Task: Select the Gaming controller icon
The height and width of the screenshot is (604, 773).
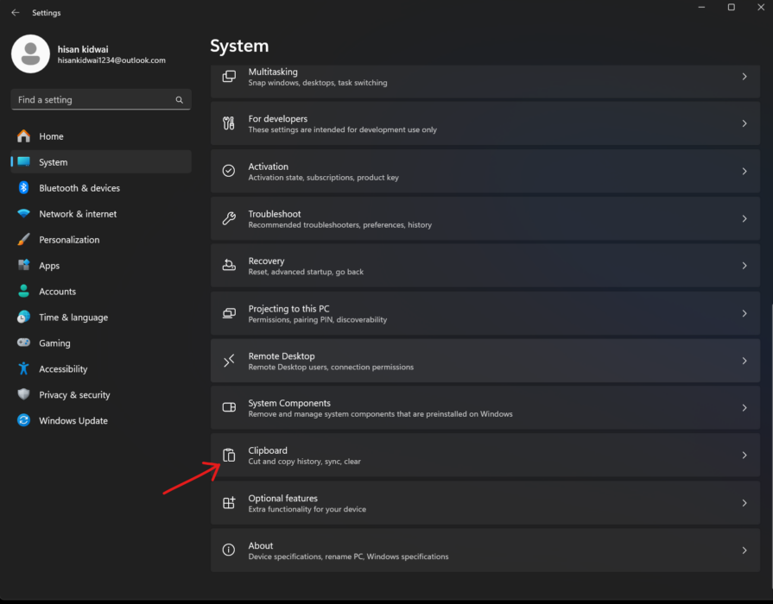Action: (x=23, y=343)
